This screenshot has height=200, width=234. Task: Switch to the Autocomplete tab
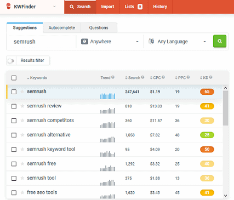(61, 28)
